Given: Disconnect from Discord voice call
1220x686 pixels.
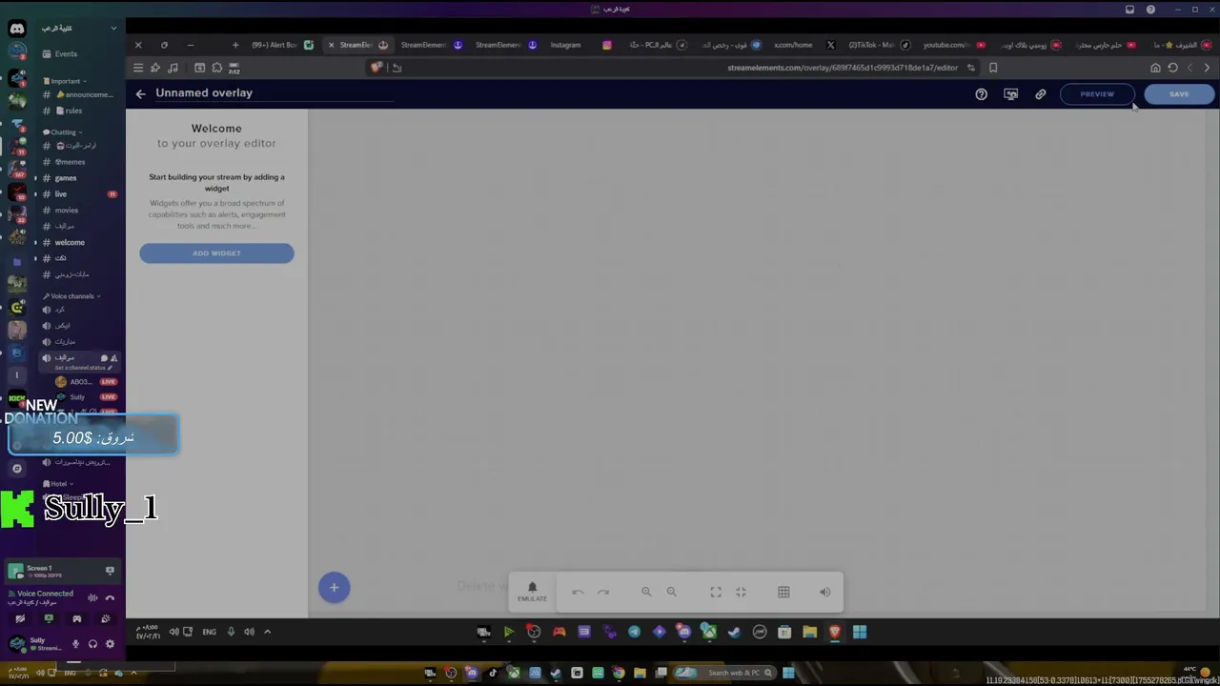Looking at the screenshot, I should 110,598.
